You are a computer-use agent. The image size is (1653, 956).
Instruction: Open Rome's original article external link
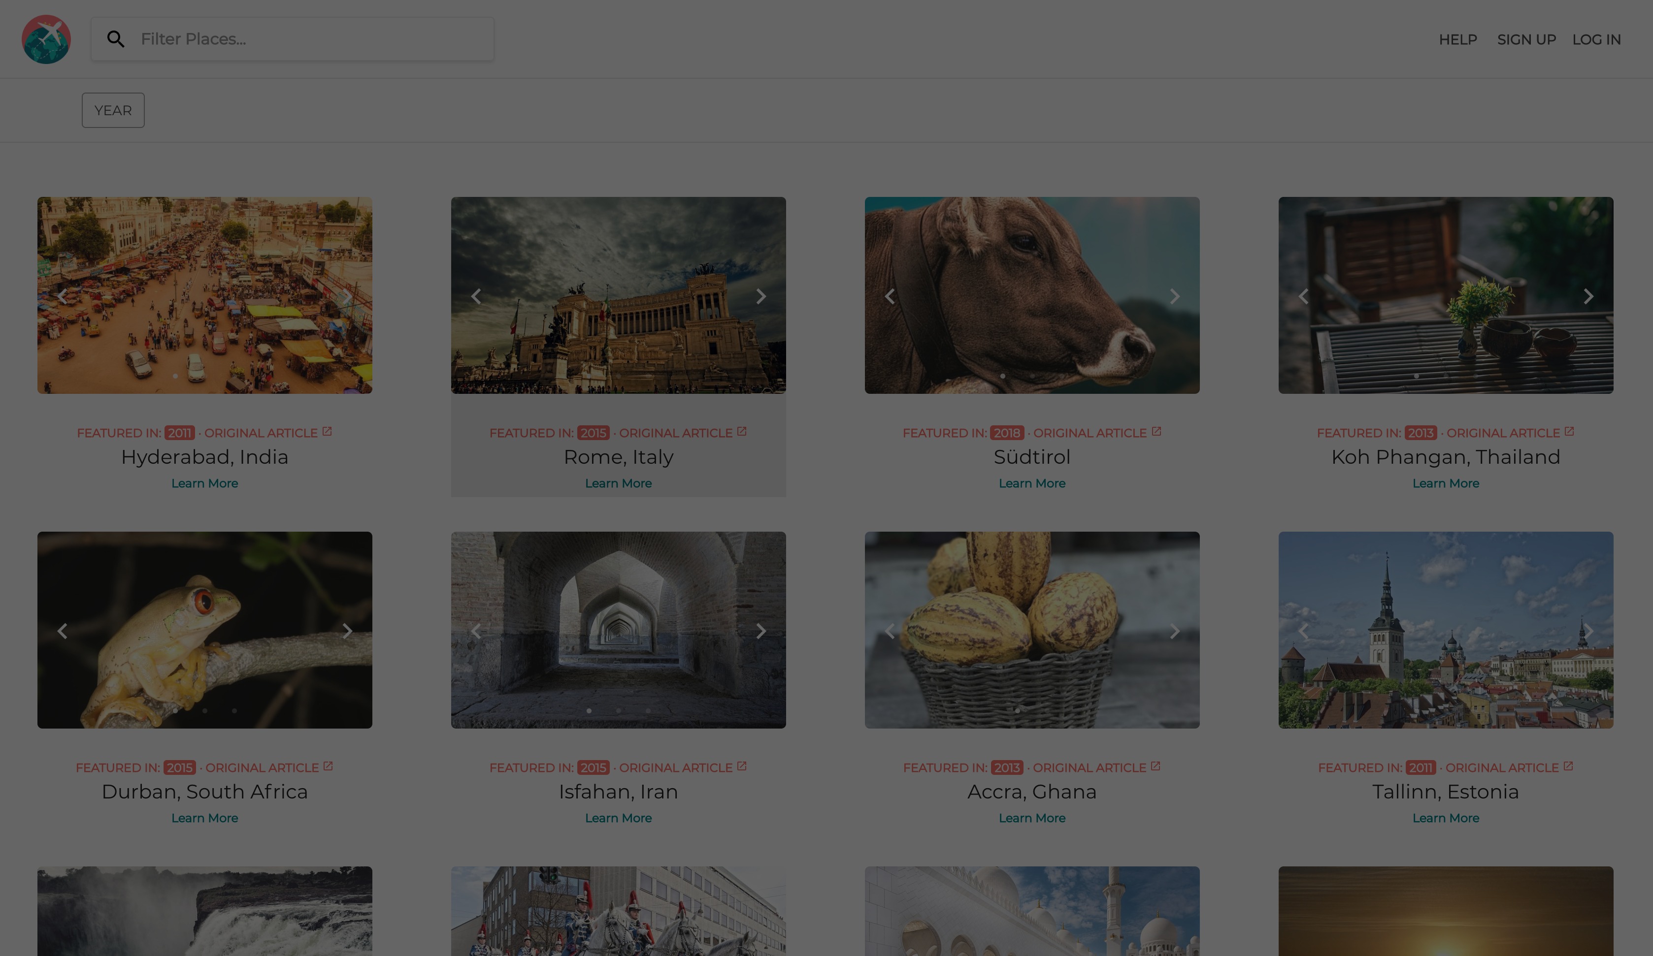pos(683,433)
